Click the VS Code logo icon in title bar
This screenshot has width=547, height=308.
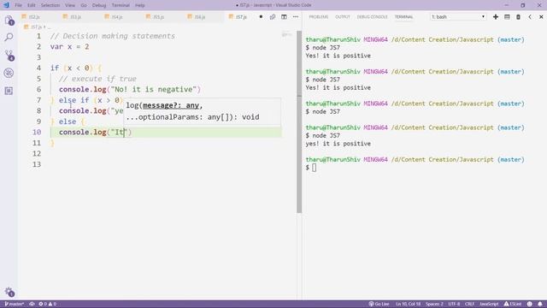(6, 5)
